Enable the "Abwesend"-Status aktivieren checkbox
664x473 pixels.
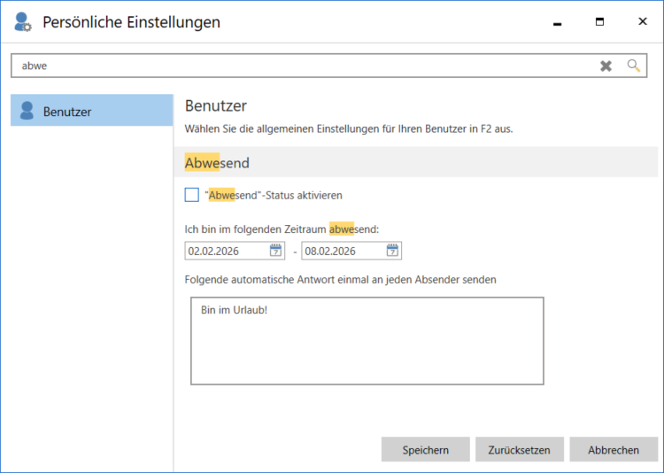(x=192, y=195)
